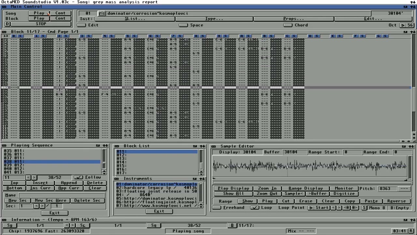This screenshot has width=417, height=235.
Task: Click the section Name input field
Action: [x=62, y=196]
